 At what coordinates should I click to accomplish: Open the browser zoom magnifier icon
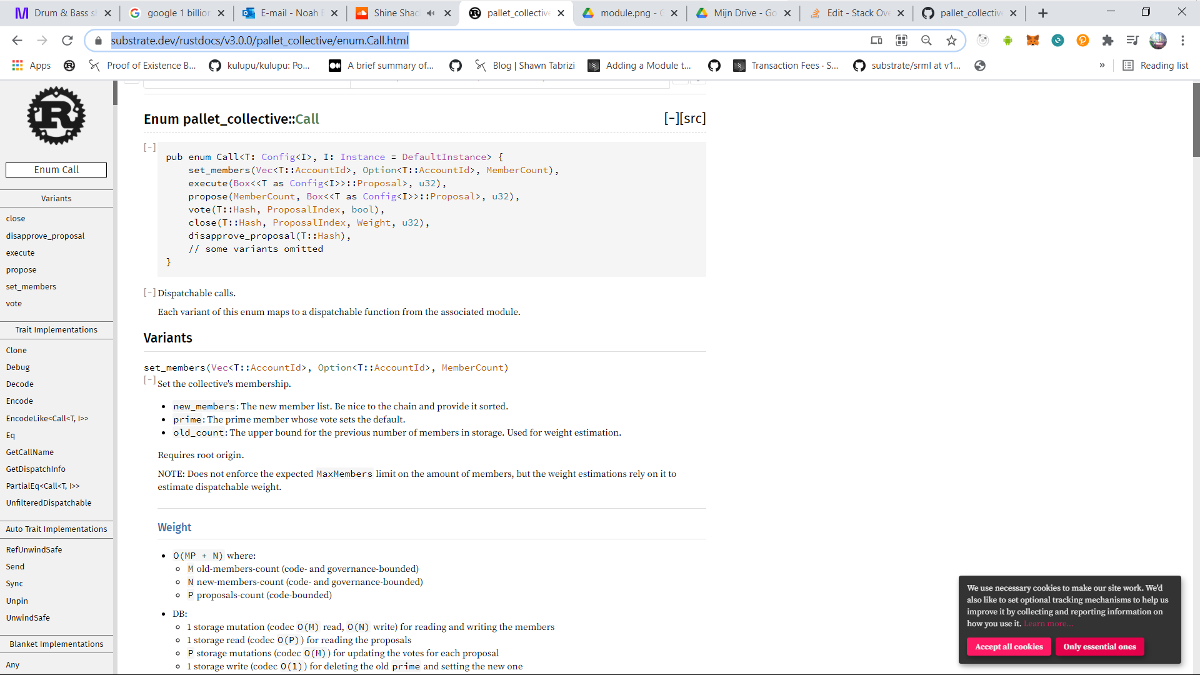926,41
